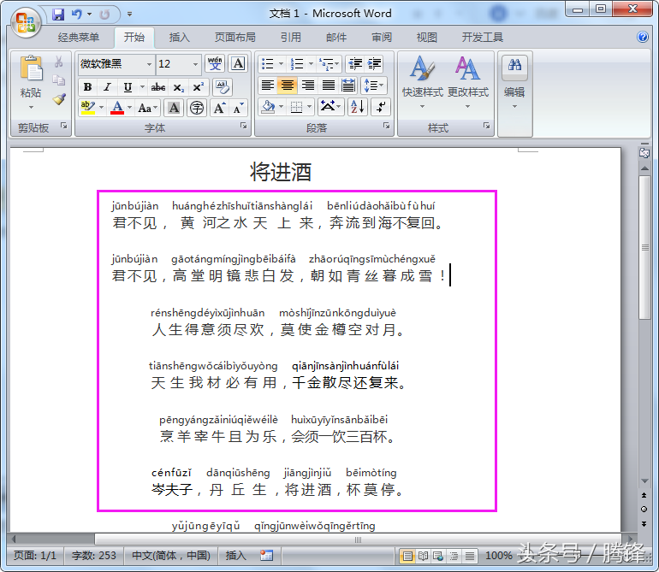Expand underline style dropdown arrow
The width and height of the screenshot is (659, 572).
[x=142, y=87]
